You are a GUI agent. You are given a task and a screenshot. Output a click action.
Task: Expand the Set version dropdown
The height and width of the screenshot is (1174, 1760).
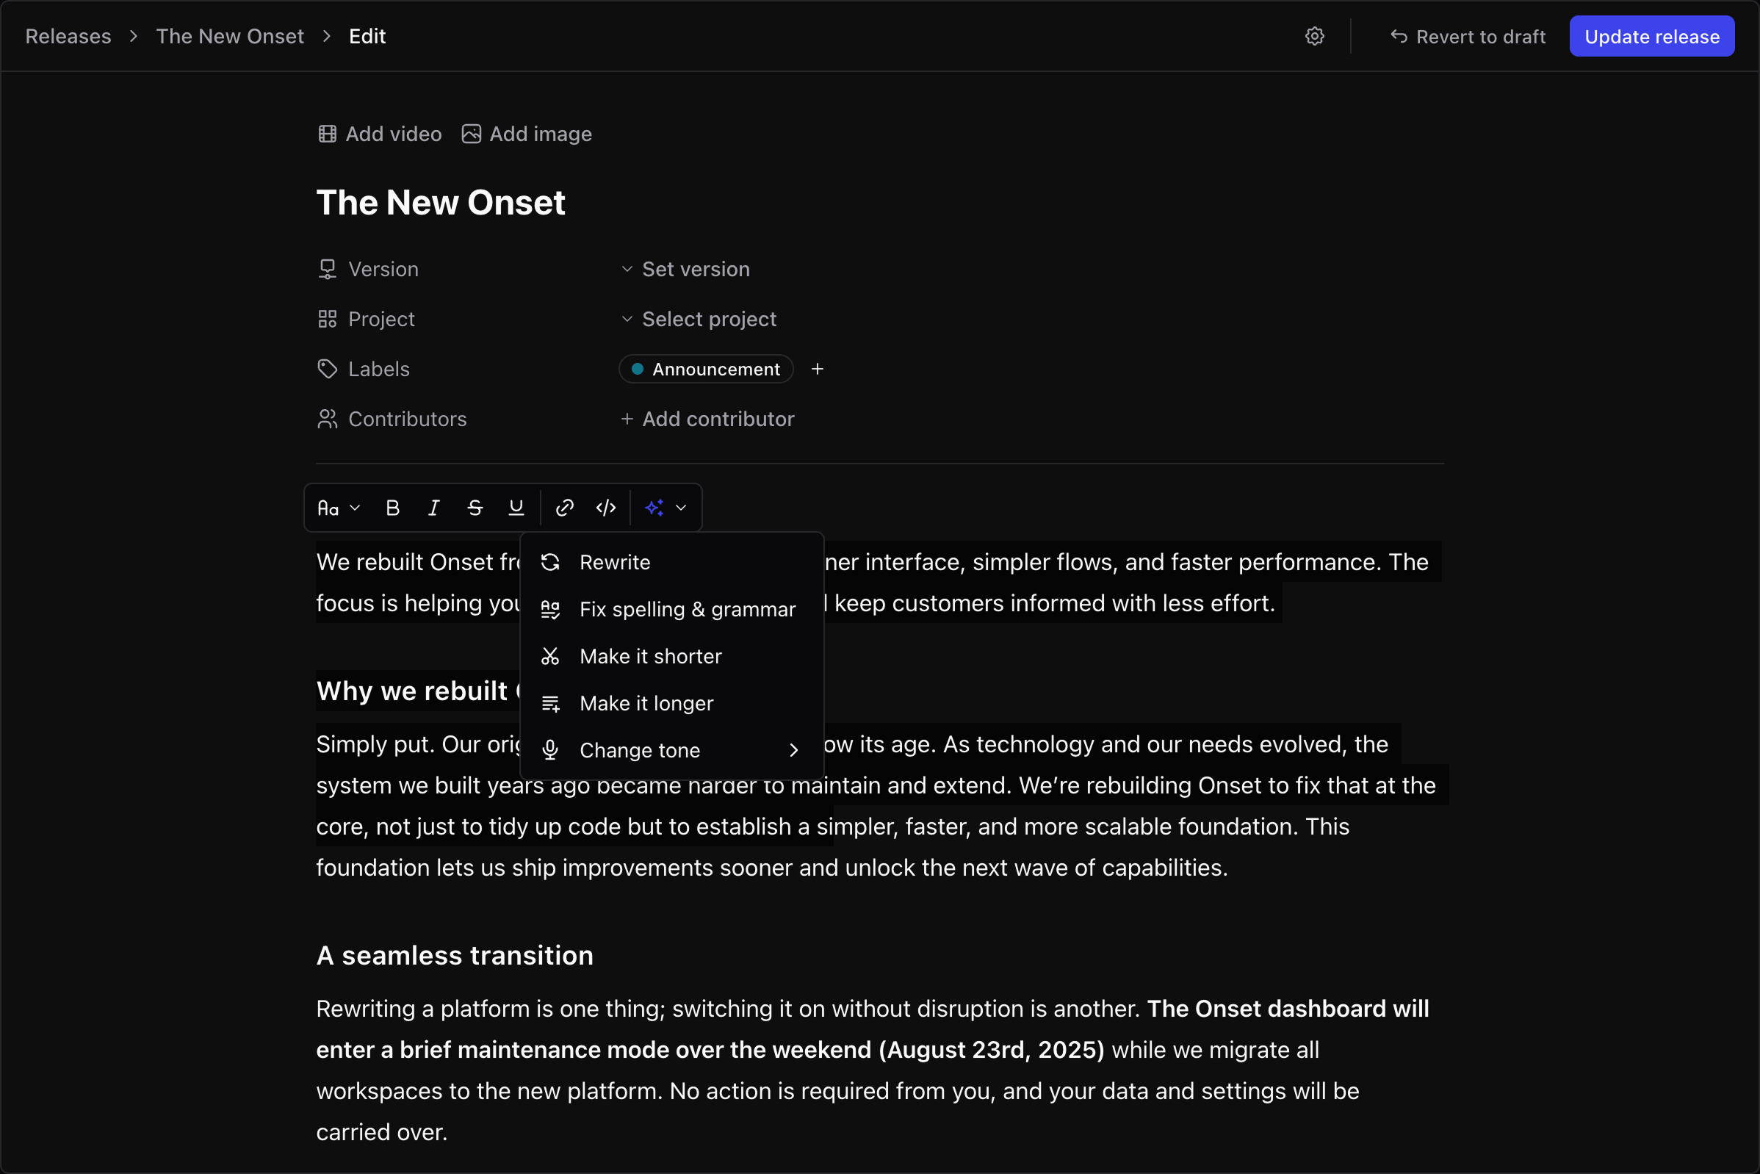(x=685, y=269)
